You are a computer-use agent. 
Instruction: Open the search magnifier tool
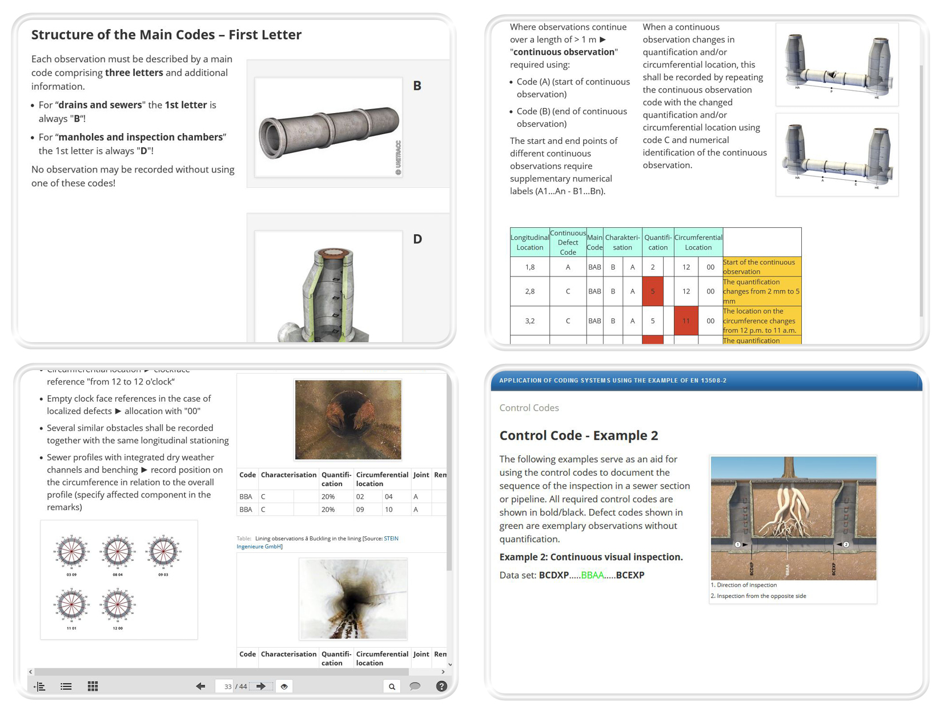pos(392,687)
